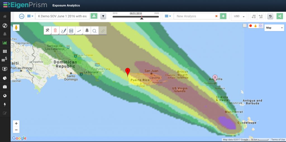Click the circular reset arrow button
Image resolution: width=286 pixels, height=142 pixels.
270,16
